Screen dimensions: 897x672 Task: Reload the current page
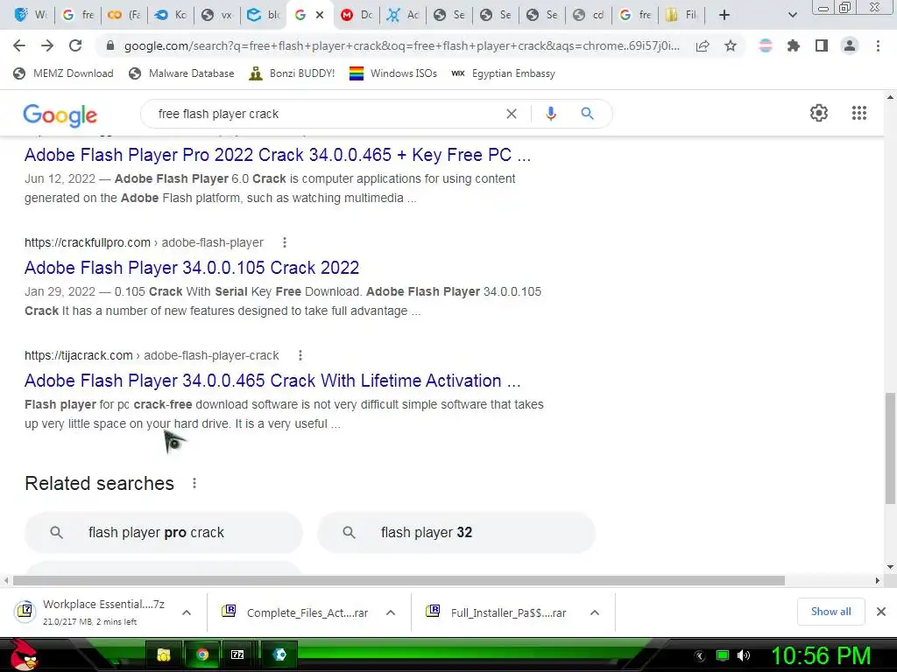(75, 45)
